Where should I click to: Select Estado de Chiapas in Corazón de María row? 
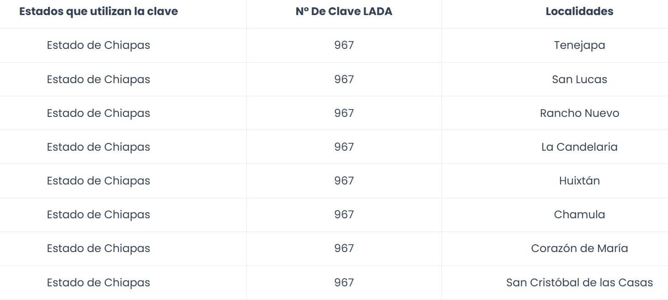point(99,248)
